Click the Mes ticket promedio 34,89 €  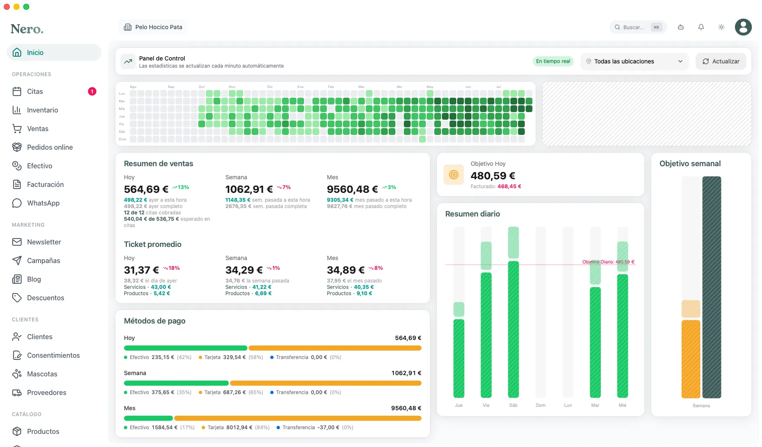tap(346, 270)
